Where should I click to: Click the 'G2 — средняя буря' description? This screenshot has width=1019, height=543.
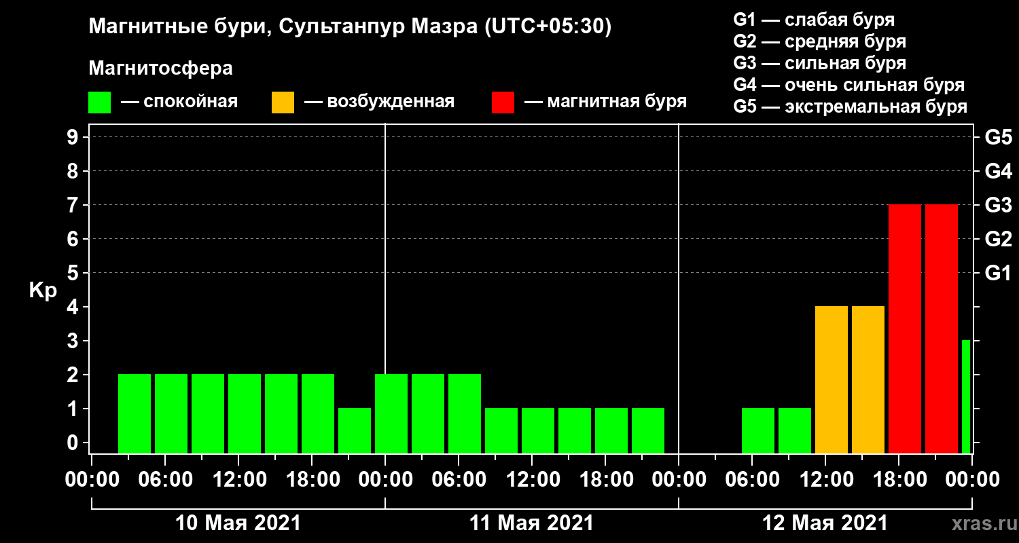pyautogui.click(x=820, y=41)
